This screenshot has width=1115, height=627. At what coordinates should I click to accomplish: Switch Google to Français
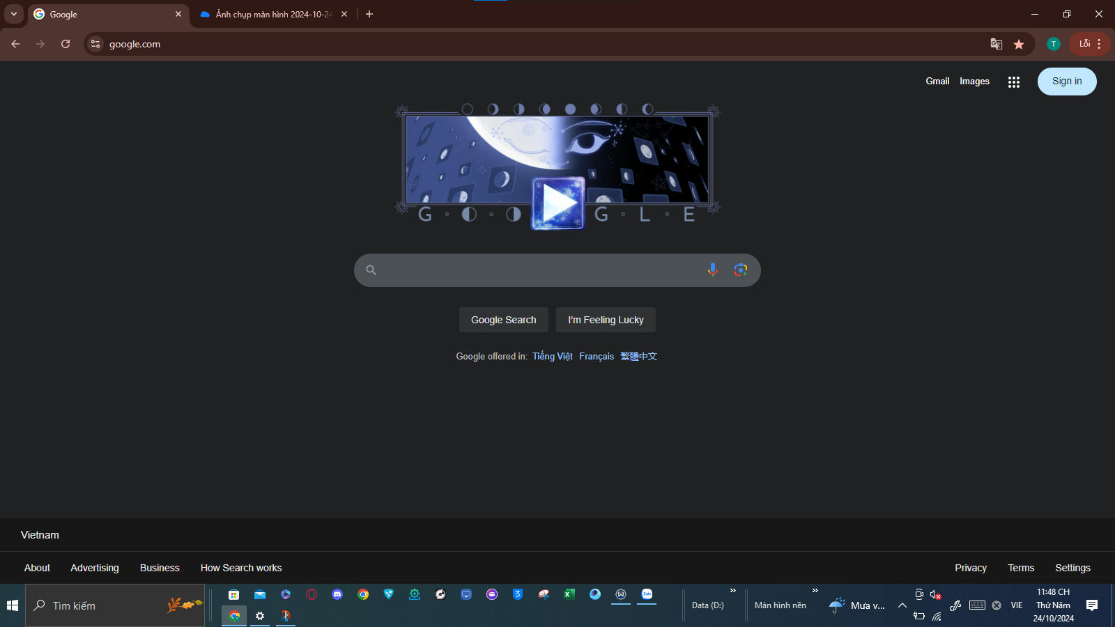(x=597, y=356)
